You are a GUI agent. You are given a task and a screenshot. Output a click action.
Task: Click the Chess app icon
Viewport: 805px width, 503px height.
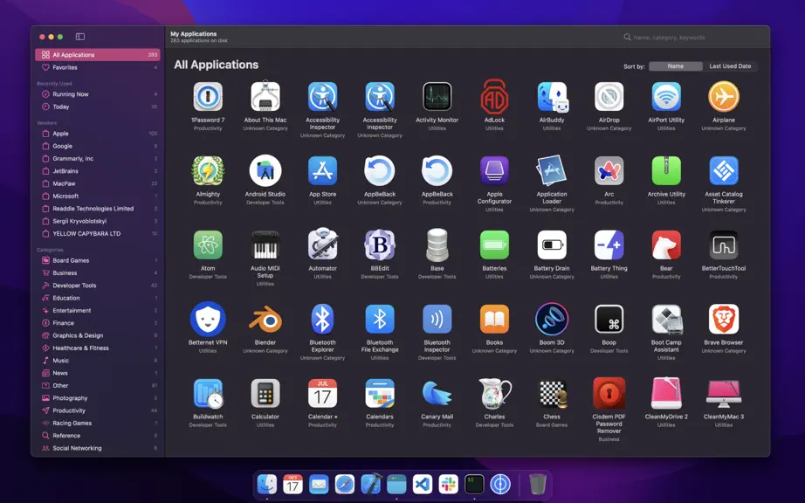click(552, 394)
